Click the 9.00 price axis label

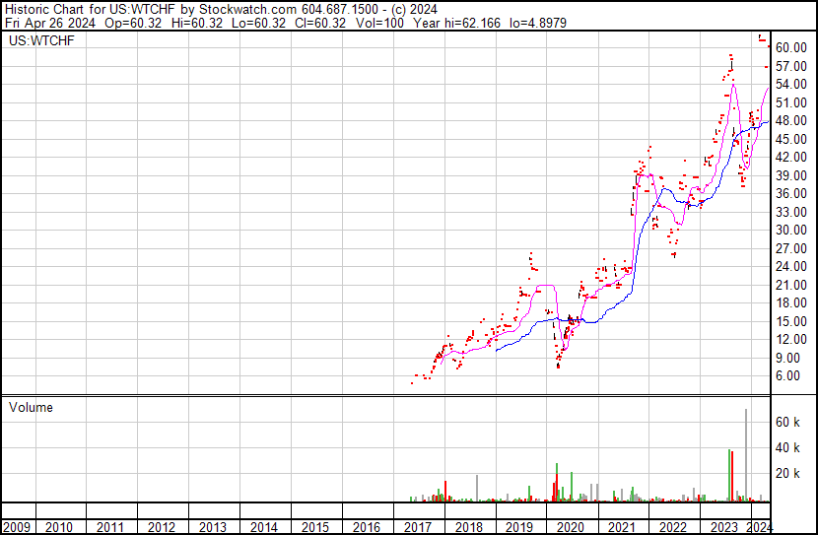point(787,358)
